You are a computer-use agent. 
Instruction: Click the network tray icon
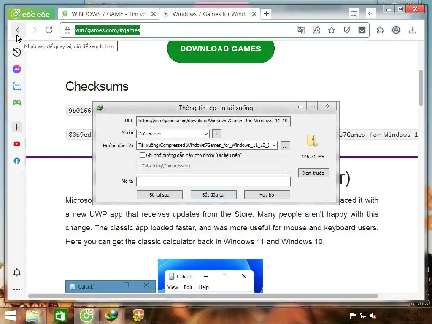coord(363,316)
